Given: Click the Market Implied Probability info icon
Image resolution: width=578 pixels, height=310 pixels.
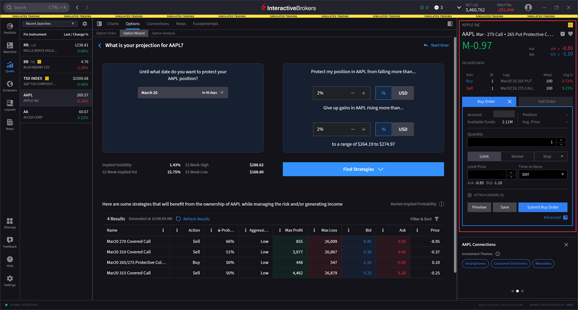Looking at the screenshot, I should 442,204.
